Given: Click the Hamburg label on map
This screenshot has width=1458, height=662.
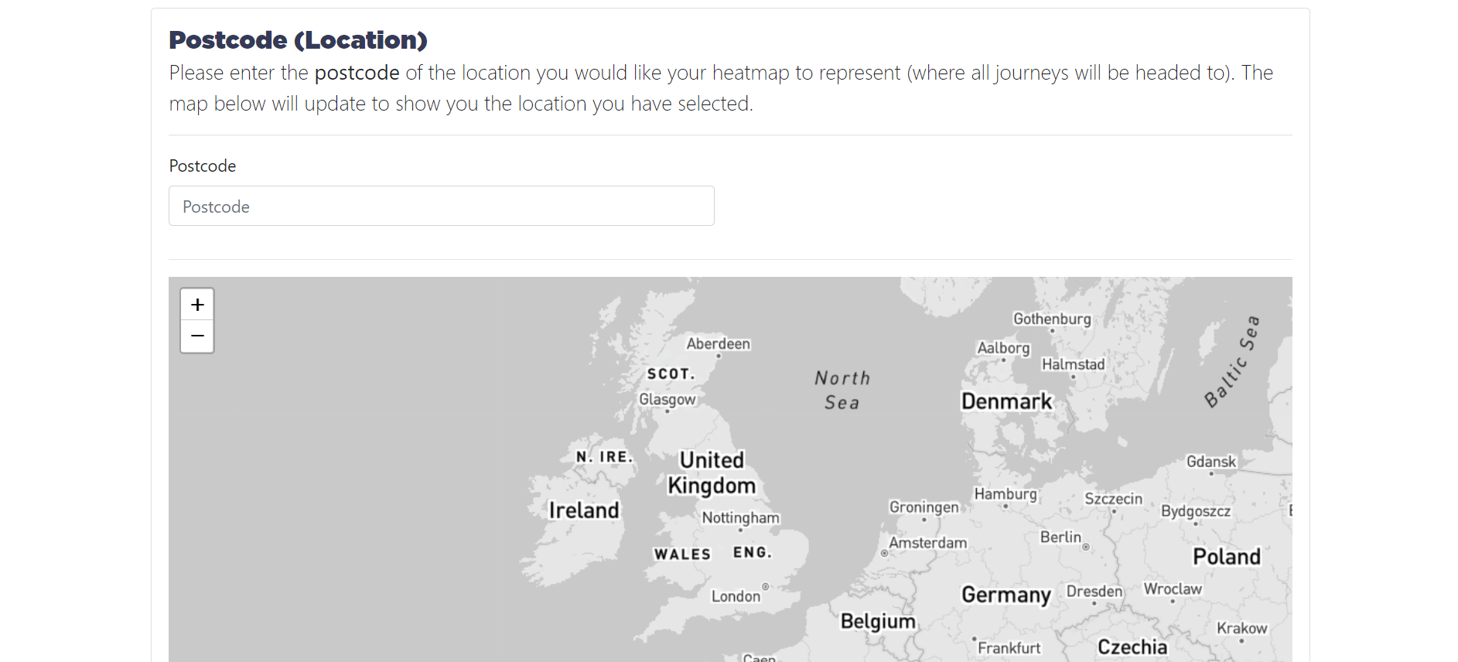Looking at the screenshot, I should (1006, 493).
